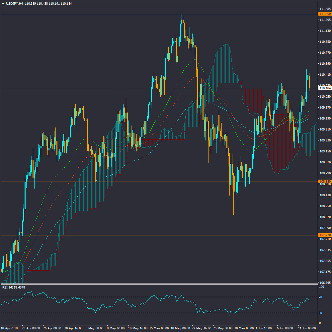The width and height of the screenshot is (332, 332).
Task: Click the 106.995 price scale label
Action: coord(324,283)
